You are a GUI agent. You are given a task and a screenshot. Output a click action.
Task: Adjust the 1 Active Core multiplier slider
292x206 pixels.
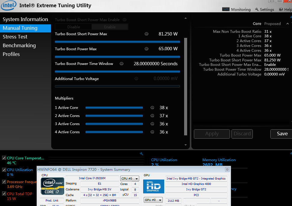114,108
